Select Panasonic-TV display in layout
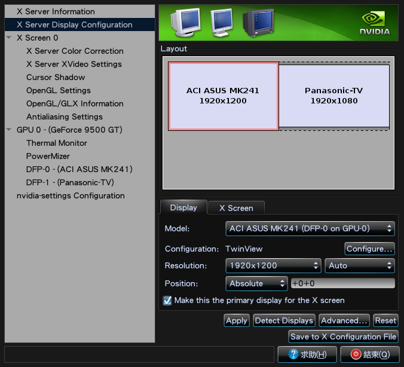Image resolution: width=404 pixels, height=367 pixels. point(334,96)
